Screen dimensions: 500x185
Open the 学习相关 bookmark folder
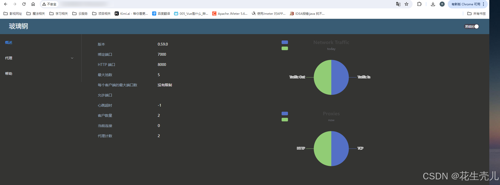click(59, 14)
